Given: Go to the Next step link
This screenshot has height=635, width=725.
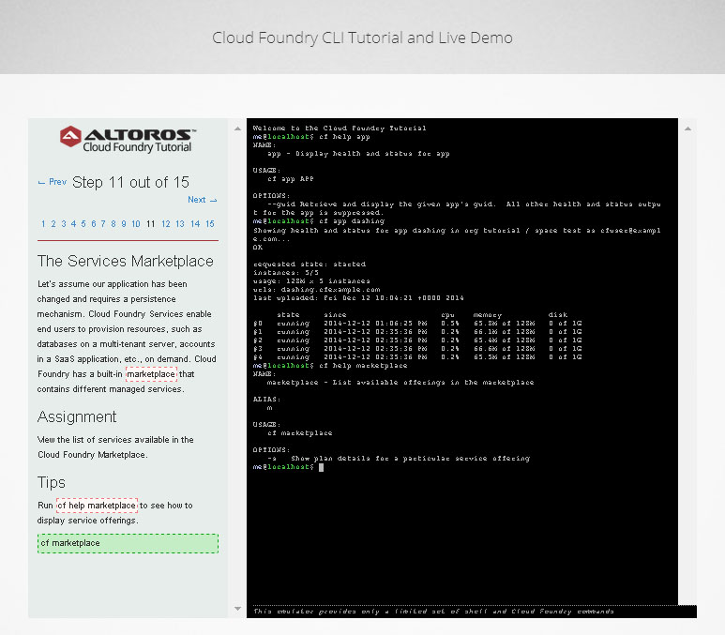Looking at the screenshot, I should (202, 200).
